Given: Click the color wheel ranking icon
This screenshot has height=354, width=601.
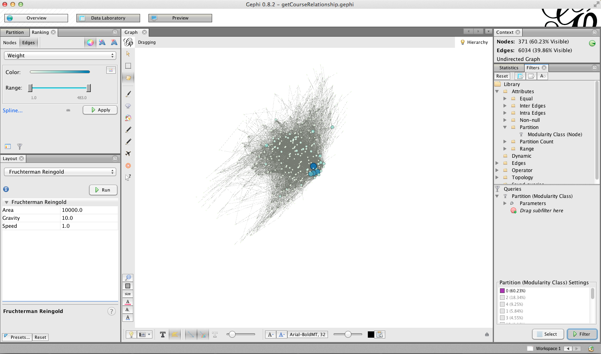Looking at the screenshot, I should pos(90,43).
